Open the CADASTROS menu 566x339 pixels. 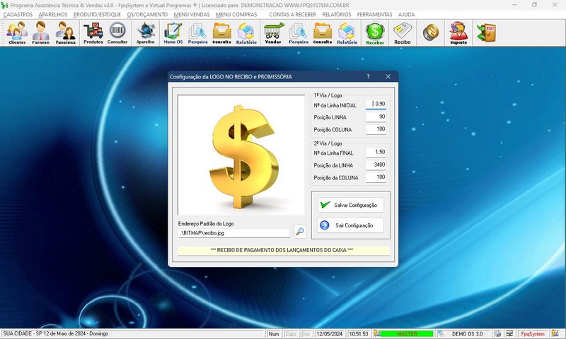point(18,14)
